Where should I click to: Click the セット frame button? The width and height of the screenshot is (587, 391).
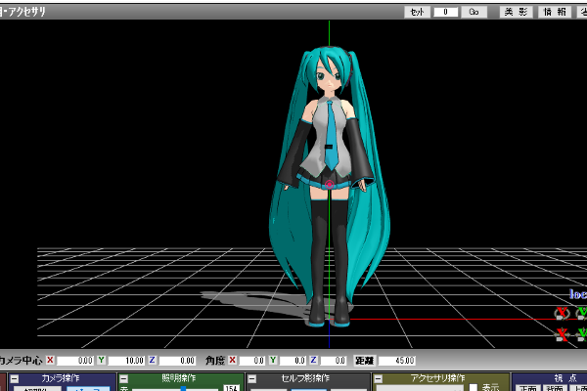coord(417,12)
